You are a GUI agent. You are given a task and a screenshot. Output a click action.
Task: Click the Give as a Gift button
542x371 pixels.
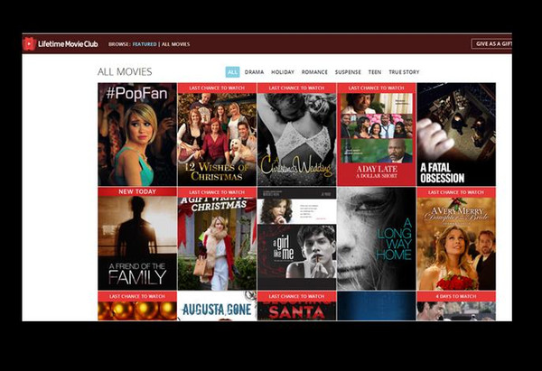[x=491, y=44]
